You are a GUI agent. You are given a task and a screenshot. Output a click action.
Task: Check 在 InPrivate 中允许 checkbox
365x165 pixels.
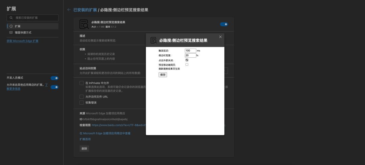[81, 83]
